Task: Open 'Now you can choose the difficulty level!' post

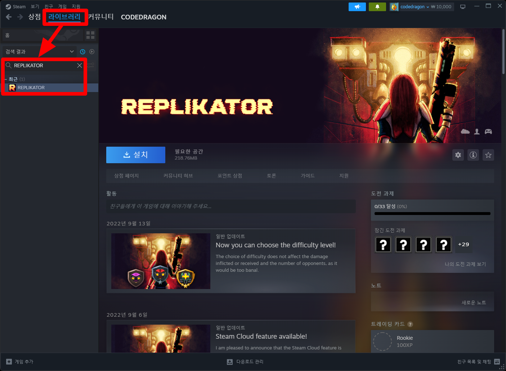Action: [276, 245]
